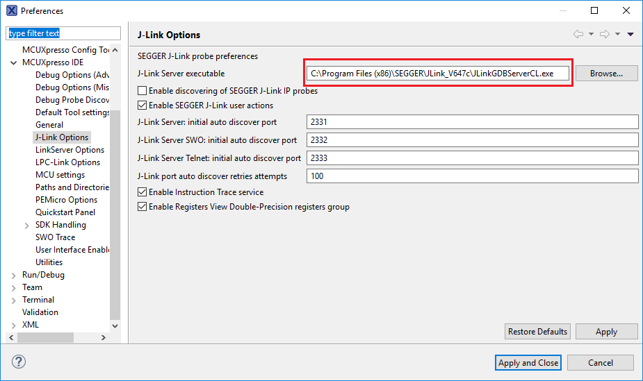Click the Preferences window title icon

11,10
